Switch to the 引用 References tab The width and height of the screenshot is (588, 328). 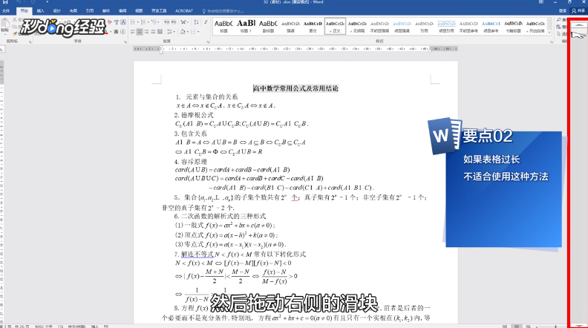[90, 11]
